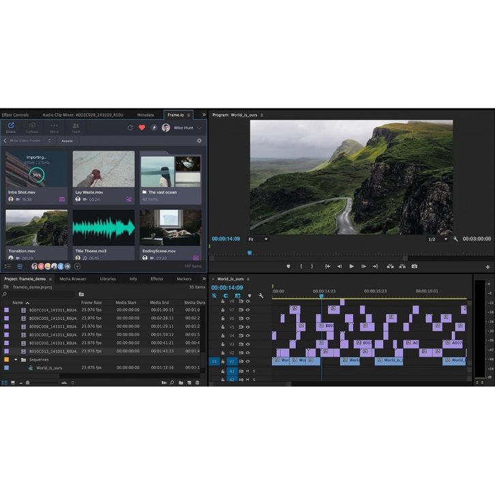Click the timeline wrench settings icon
Viewport: 495px width, 495px height.
click(x=260, y=295)
